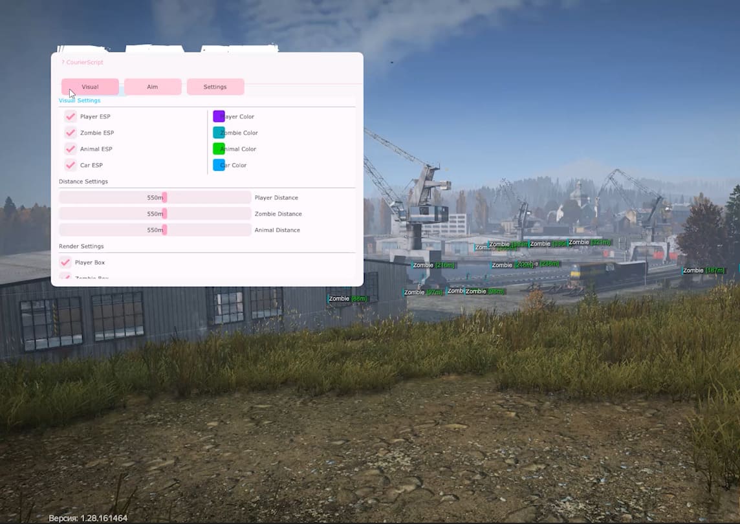
Task: Toggle the Animal ESP checkbox
Action: coord(71,149)
